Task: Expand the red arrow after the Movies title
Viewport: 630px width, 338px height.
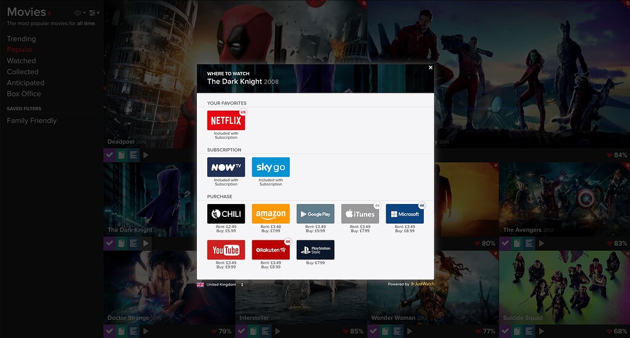Action: coord(49,14)
